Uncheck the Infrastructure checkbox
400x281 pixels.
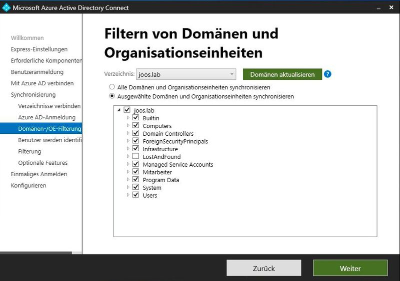tap(135, 148)
